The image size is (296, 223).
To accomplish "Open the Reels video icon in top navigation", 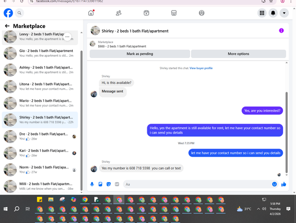I will pos(146,13).
